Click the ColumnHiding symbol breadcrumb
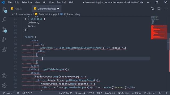The height and width of the screenshot is (95, 170). click(72, 14)
